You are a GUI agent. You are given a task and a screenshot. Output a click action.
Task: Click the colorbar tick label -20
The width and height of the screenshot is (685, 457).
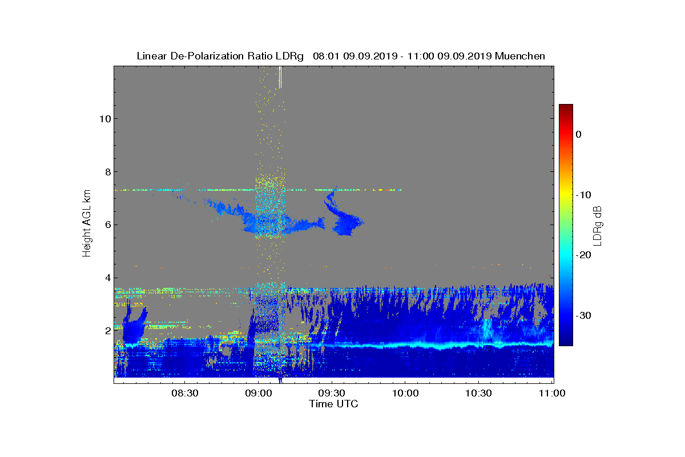pos(583,255)
